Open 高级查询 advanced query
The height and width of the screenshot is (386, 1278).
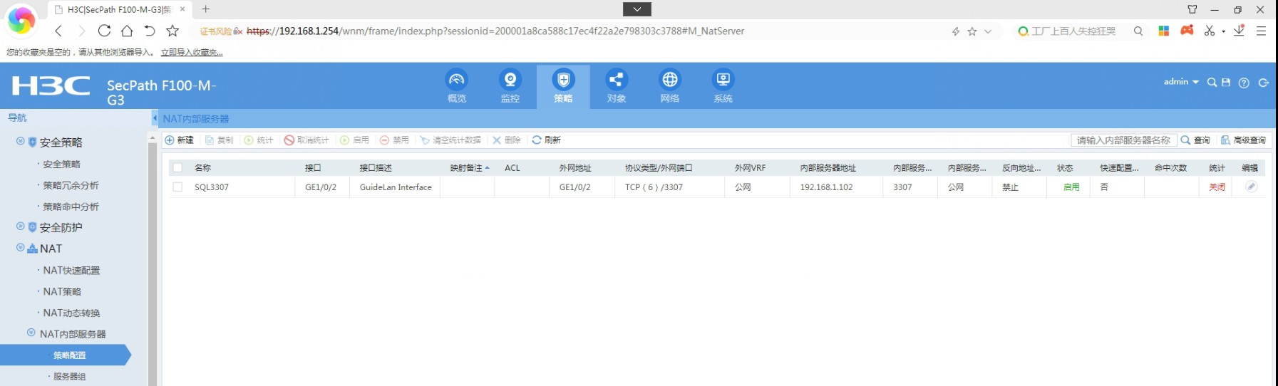point(1244,140)
